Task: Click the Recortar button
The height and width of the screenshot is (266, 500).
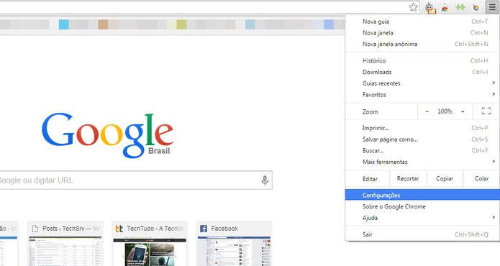Action: pyautogui.click(x=408, y=179)
